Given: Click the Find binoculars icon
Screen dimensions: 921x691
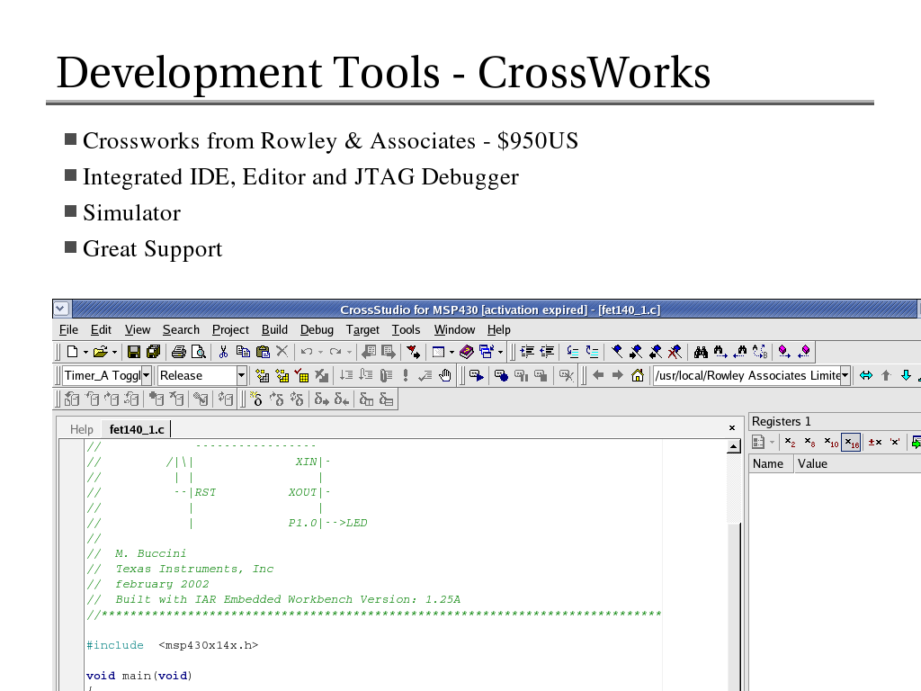Looking at the screenshot, I should click(701, 352).
